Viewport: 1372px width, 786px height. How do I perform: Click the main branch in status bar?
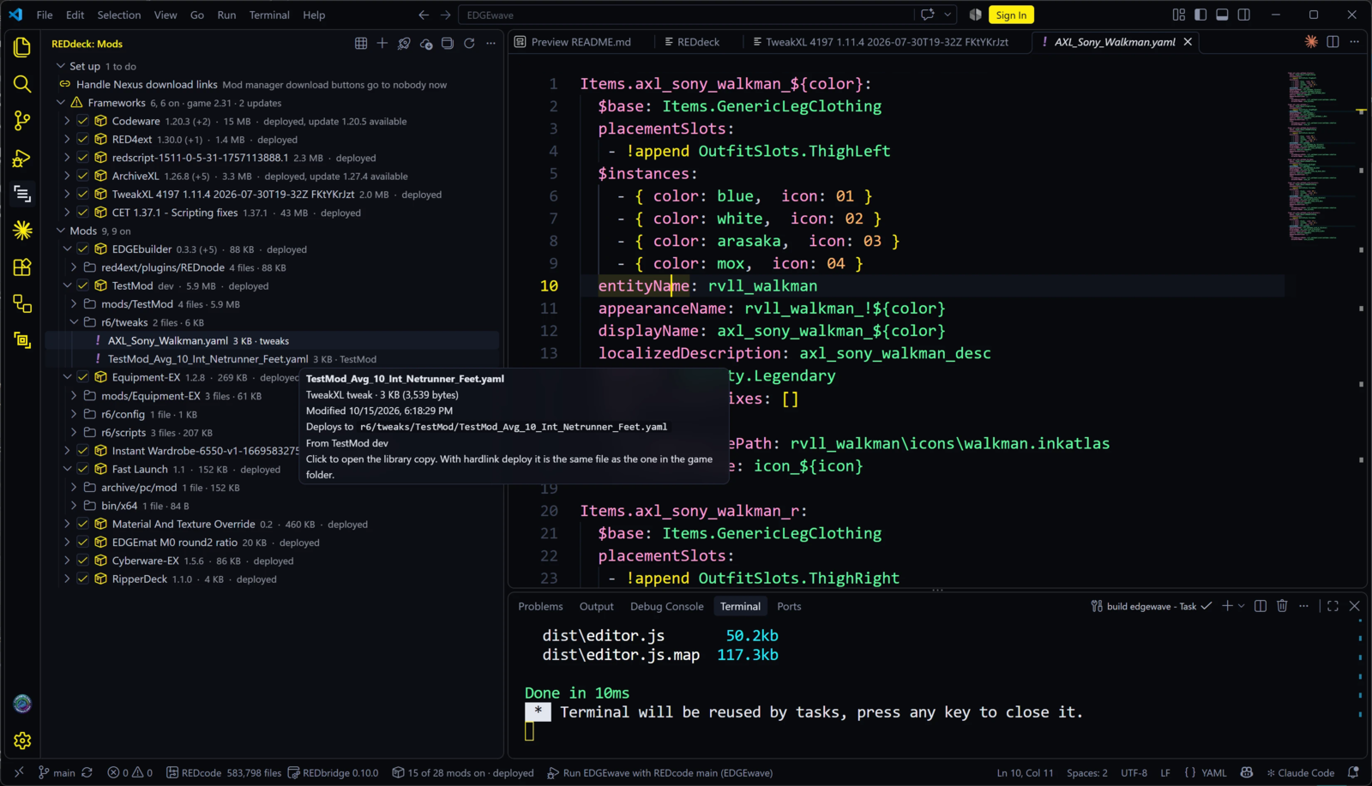point(57,772)
